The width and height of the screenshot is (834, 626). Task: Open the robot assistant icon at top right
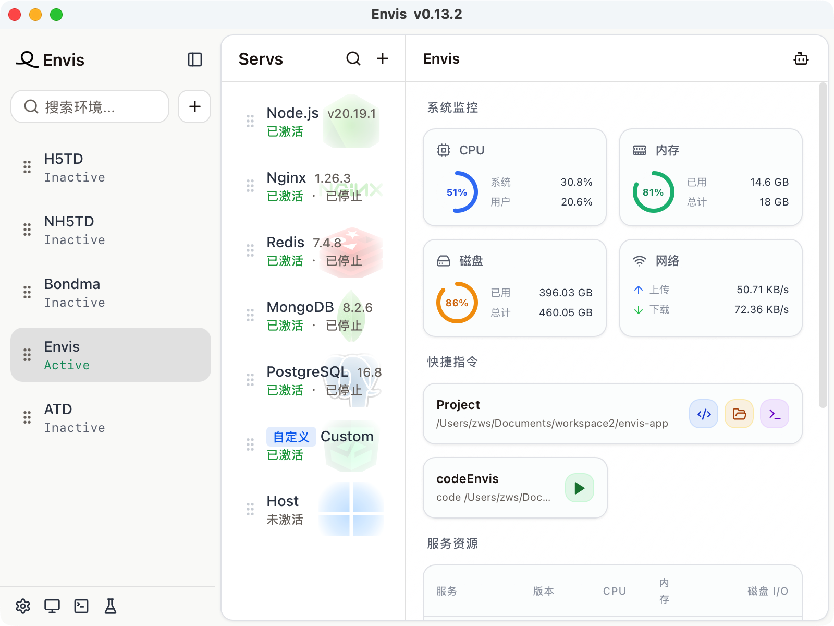pos(801,58)
